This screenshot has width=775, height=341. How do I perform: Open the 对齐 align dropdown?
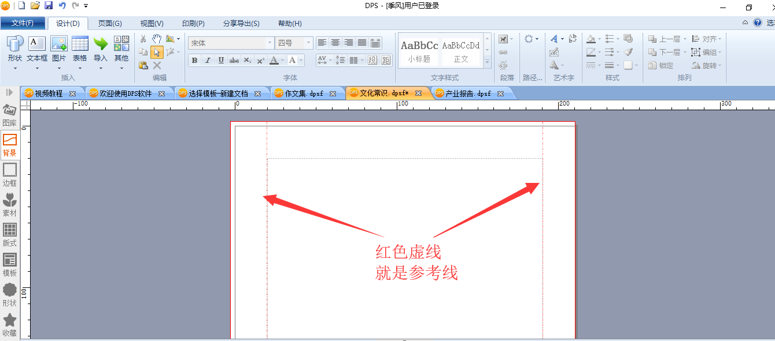(x=707, y=39)
